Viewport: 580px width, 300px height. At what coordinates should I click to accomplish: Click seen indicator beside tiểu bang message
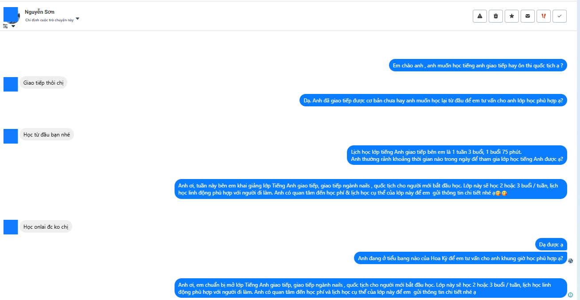[571, 261]
